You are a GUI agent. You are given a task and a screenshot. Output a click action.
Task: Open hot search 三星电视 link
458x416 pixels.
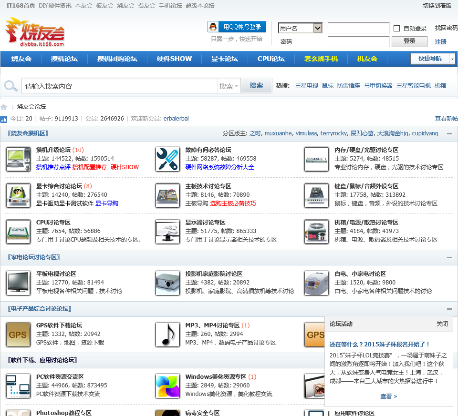306,85
